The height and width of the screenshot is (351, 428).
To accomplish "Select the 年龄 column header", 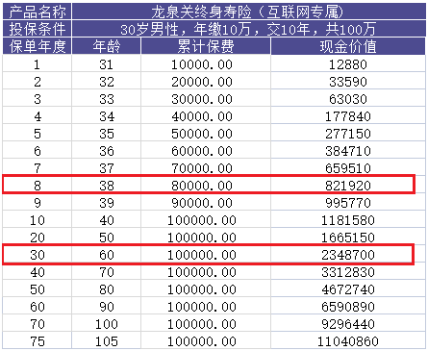I will tap(107, 46).
